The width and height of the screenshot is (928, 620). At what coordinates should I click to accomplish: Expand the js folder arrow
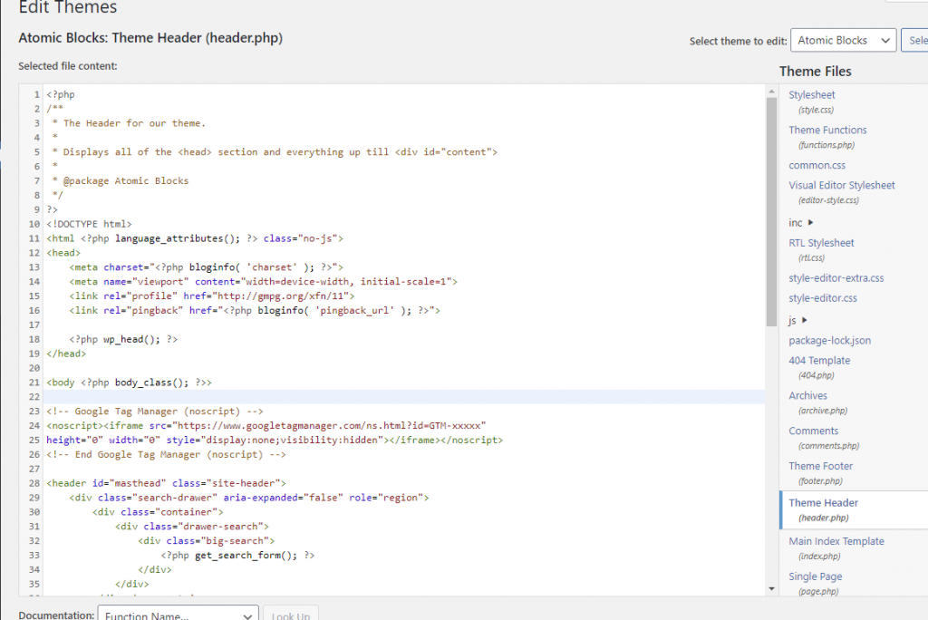coord(804,320)
